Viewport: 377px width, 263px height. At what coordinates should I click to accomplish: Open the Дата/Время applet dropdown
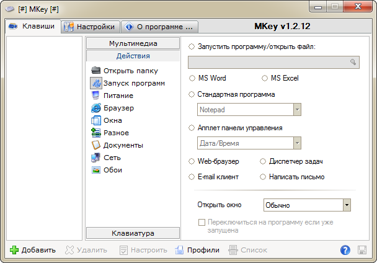tap(297, 143)
